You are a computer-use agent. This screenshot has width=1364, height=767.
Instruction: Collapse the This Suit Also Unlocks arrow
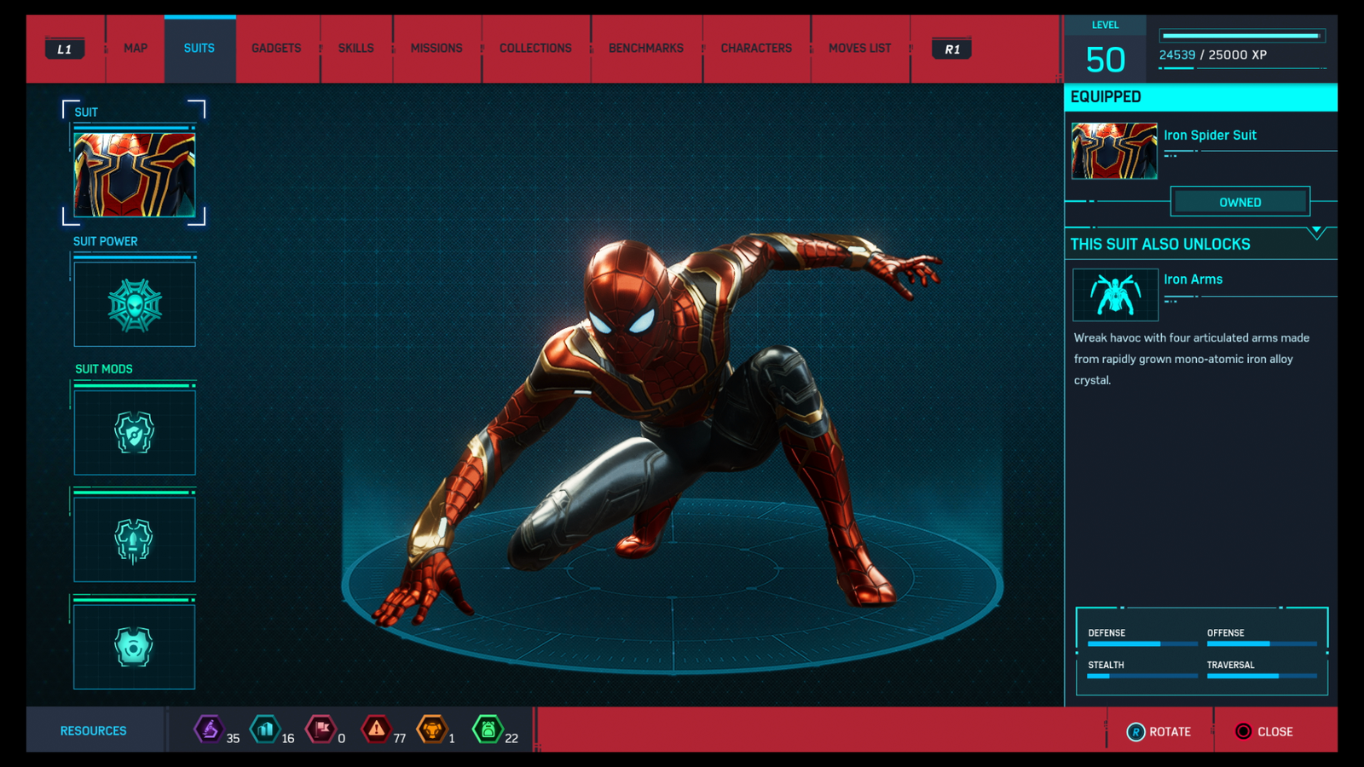coord(1317,232)
